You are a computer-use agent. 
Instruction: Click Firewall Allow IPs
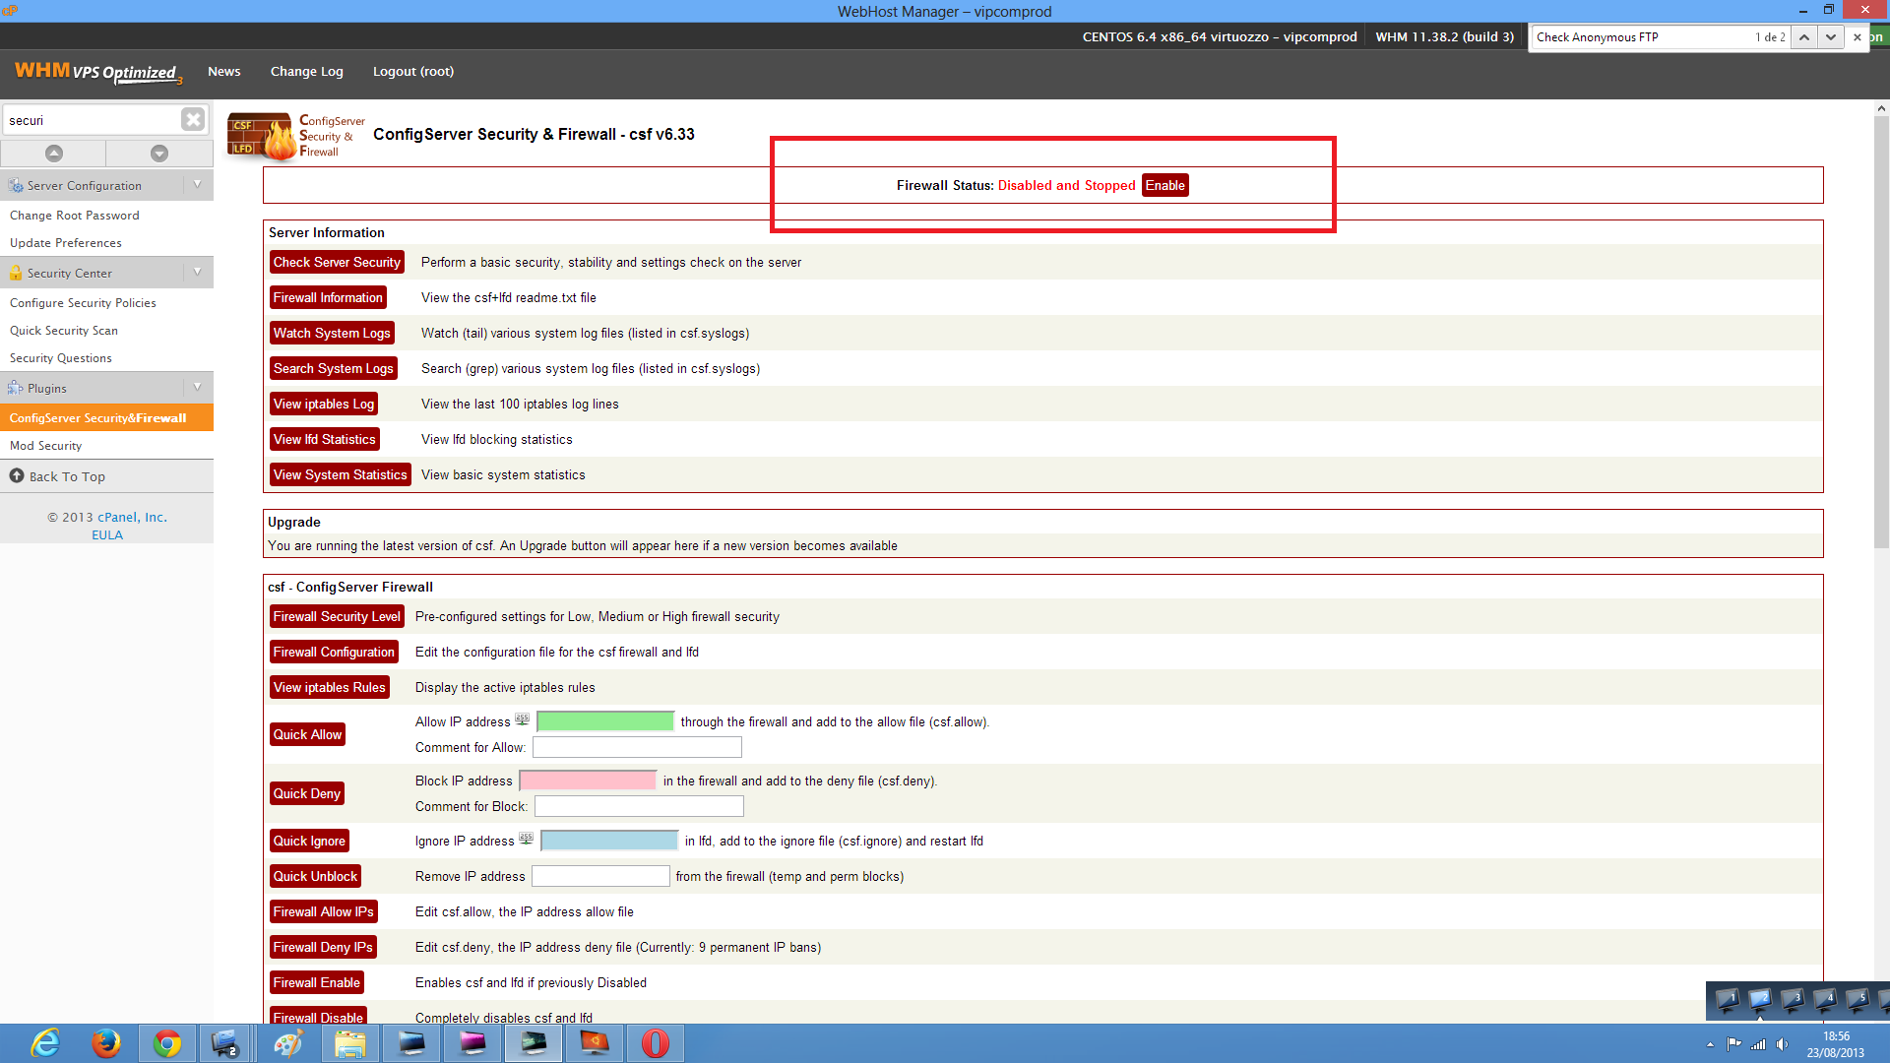pos(324,911)
